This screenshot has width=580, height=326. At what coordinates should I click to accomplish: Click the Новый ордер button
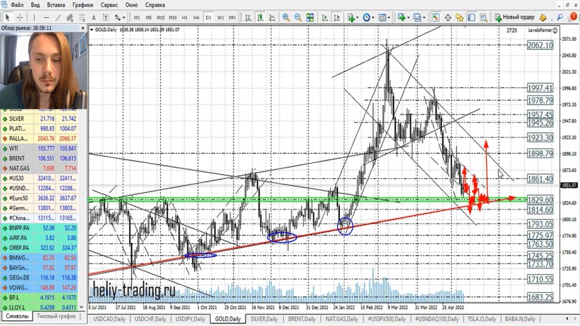pos(514,18)
